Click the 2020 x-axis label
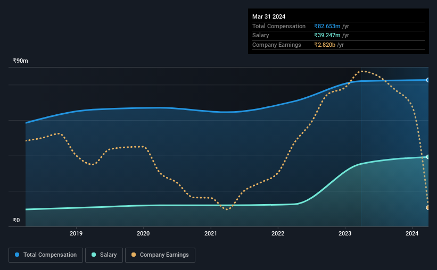 (143, 233)
